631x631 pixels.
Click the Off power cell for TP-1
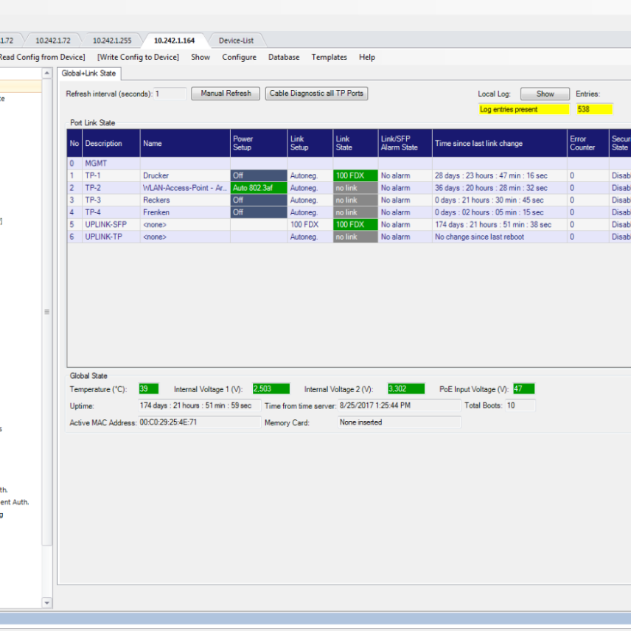coord(259,176)
